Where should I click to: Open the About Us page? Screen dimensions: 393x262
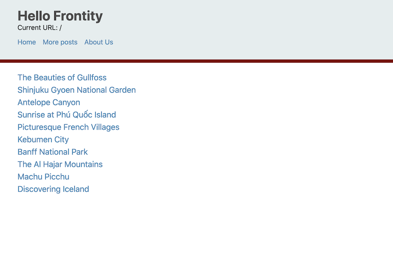(x=99, y=42)
